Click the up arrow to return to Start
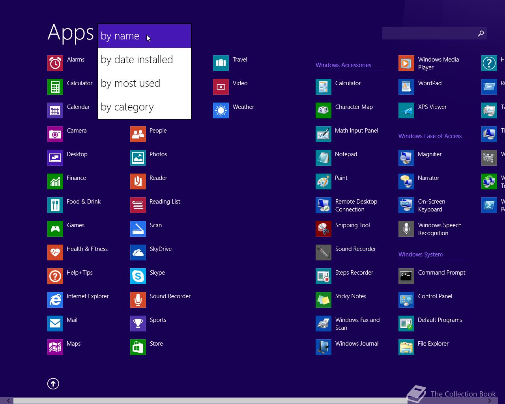505x404 pixels. tap(53, 383)
